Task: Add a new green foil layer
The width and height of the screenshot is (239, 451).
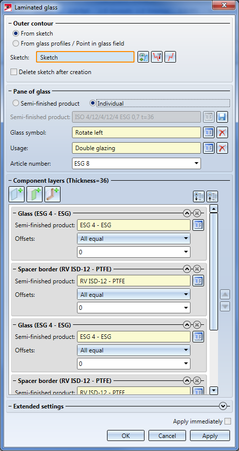Action: [x=34, y=194]
